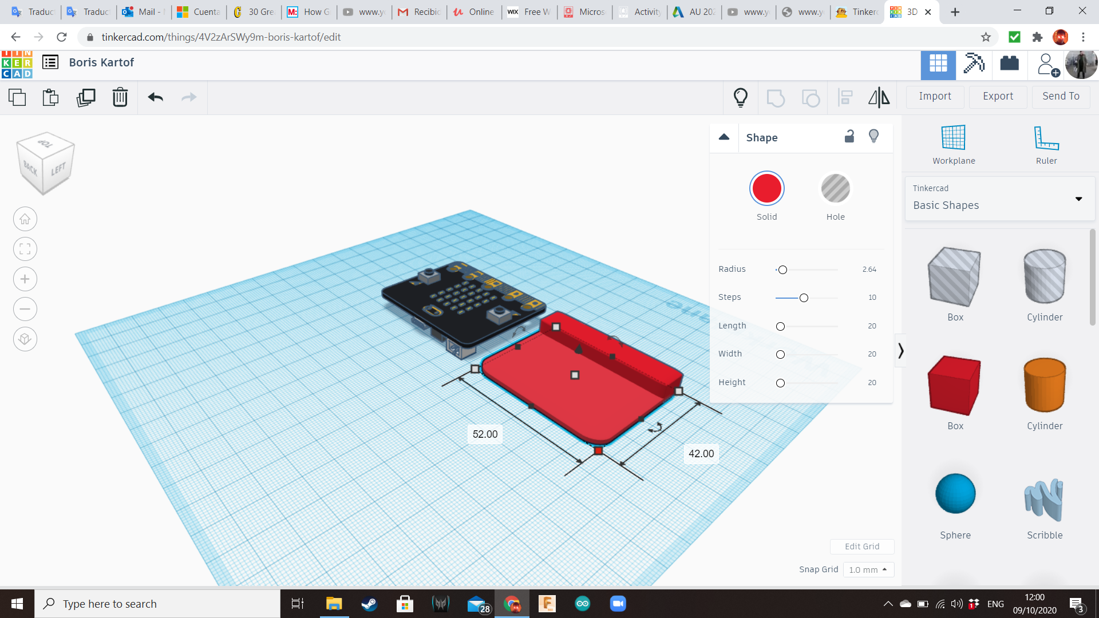Collapse the Shape panel
1099x618 pixels.
[724, 137]
